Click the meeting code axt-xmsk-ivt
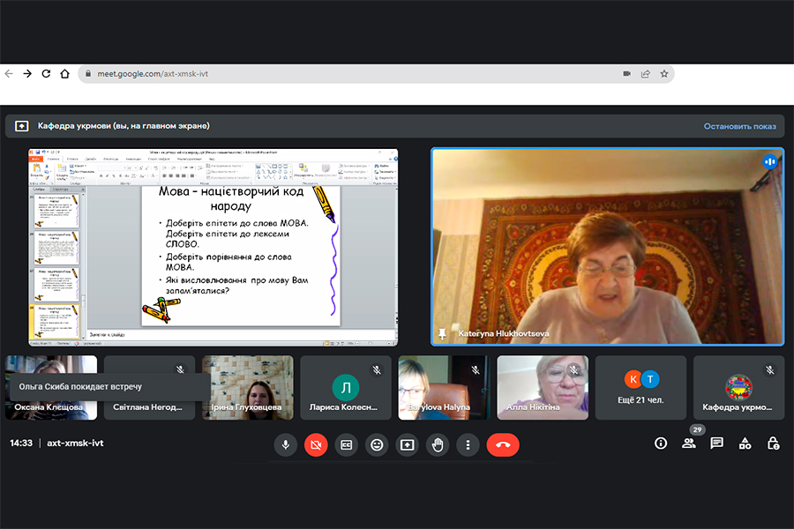 [75, 443]
